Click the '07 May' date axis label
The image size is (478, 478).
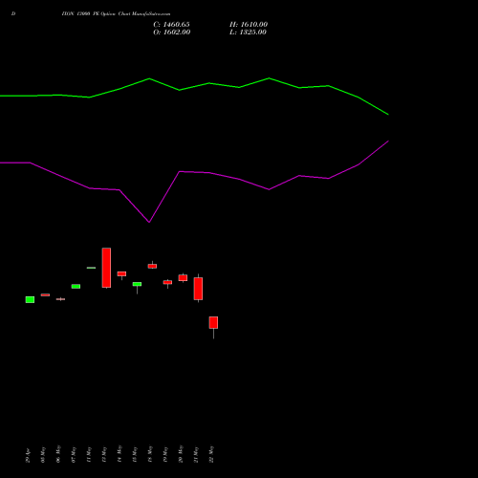click(74, 455)
